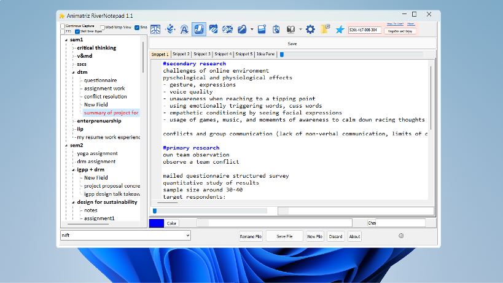
Task: Toggle Word-Wrap View checkbox
Action: pyautogui.click(x=103, y=27)
